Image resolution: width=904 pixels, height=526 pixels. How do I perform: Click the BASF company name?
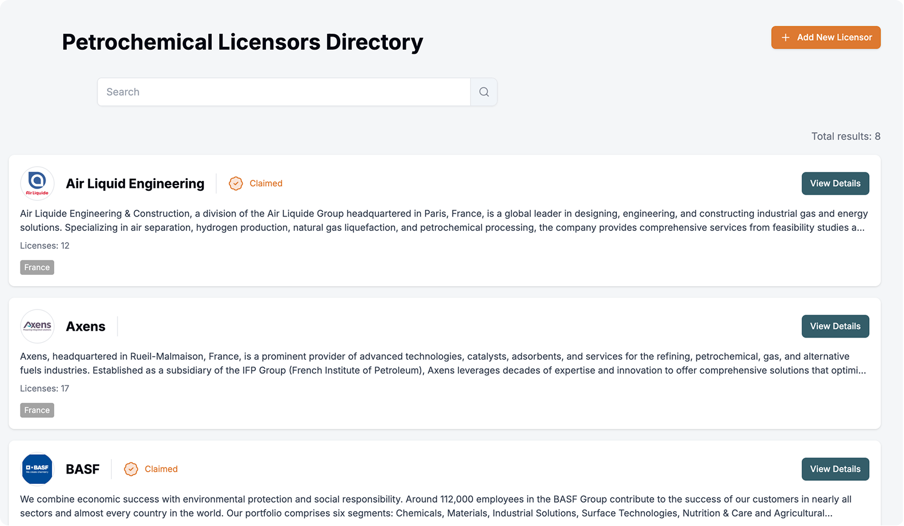click(83, 469)
